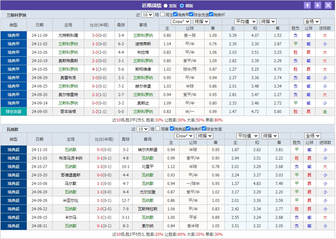Click the 哥本哈根 team link
The height and width of the screenshot is (239, 336).
[x=69, y=111]
